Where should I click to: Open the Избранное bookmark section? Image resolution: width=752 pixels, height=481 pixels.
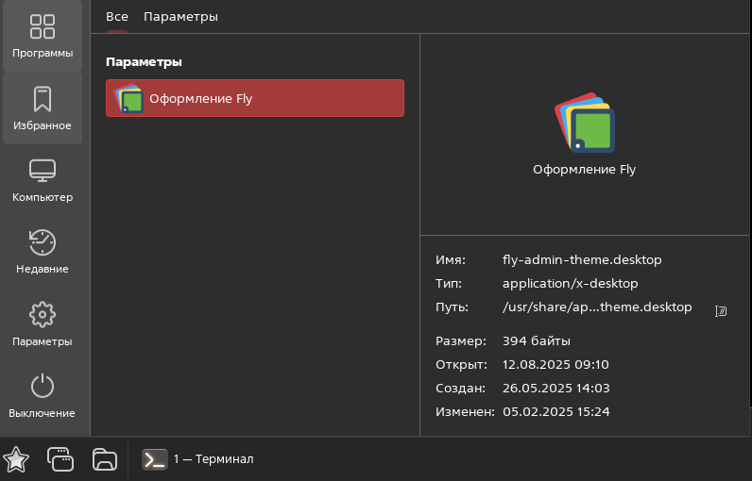[x=43, y=108]
